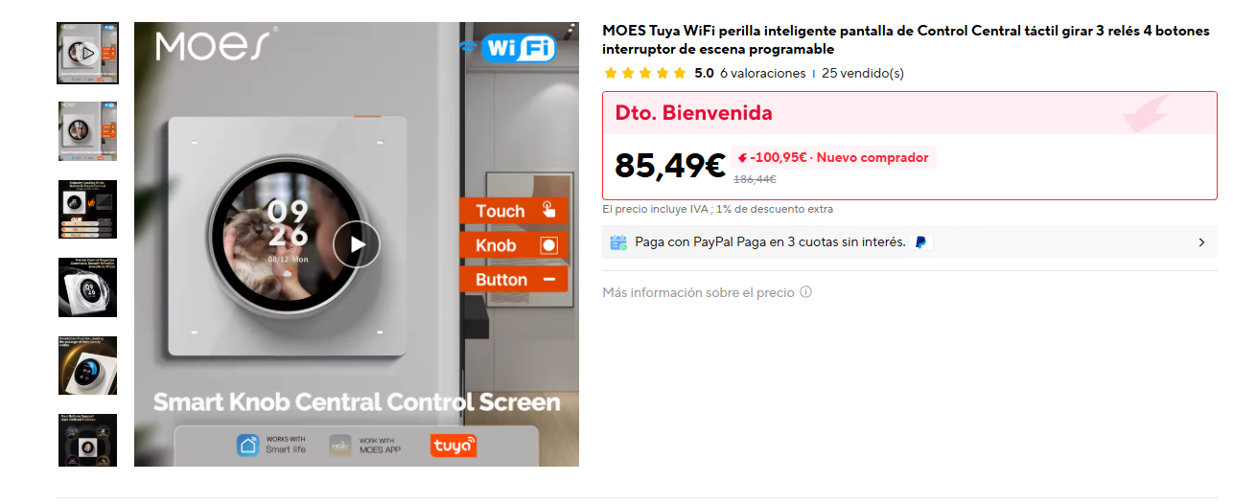Select the sixth dark-background thumbnail
Viewport: 1233px width, 504px height.
pyautogui.click(x=87, y=441)
